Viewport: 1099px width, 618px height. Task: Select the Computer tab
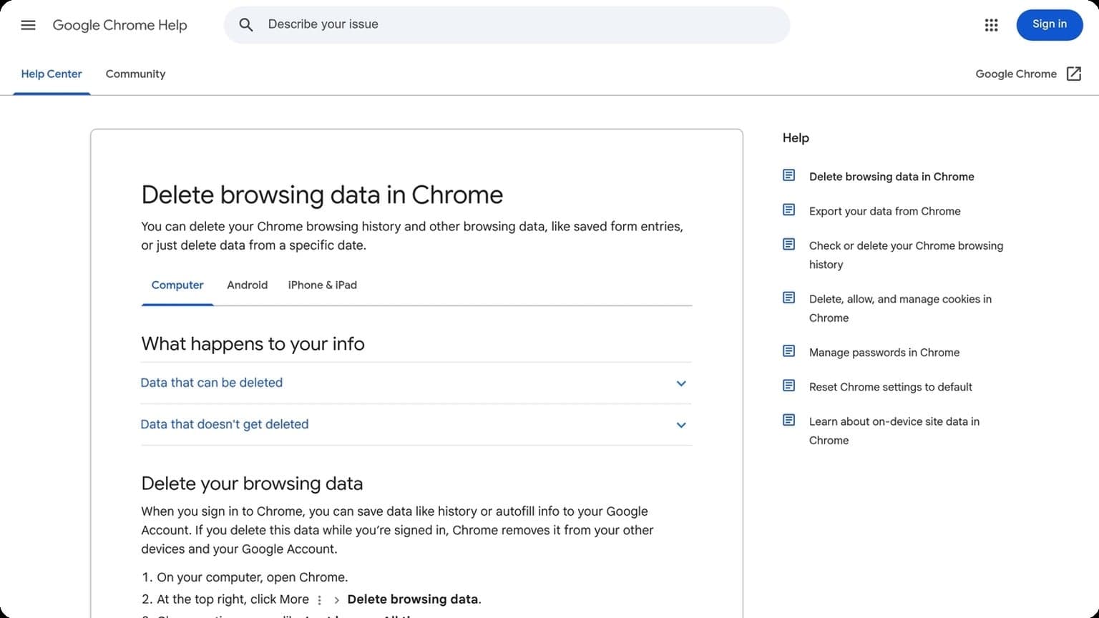[x=177, y=285]
